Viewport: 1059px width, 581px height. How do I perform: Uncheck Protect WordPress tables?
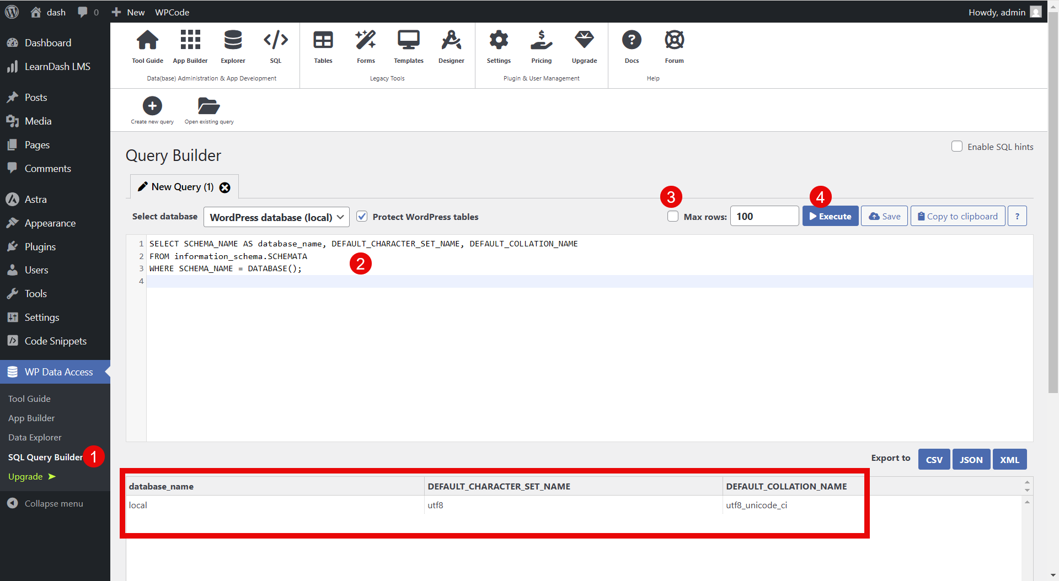[x=362, y=217]
